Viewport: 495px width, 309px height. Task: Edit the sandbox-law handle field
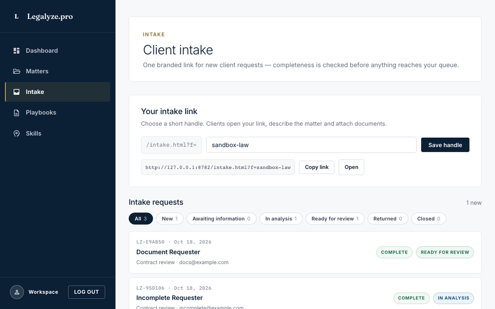tap(311, 145)
